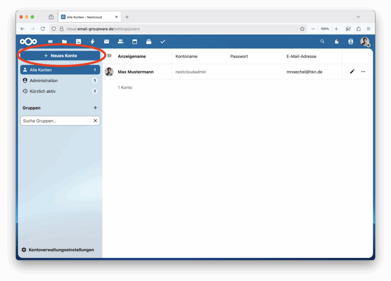Open the Tasks checkmark icon

tap(163, 41)
